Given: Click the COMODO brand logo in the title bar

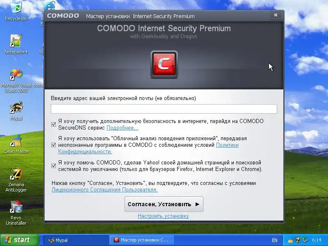Looking at the screenshot, I should pos(63,16).
